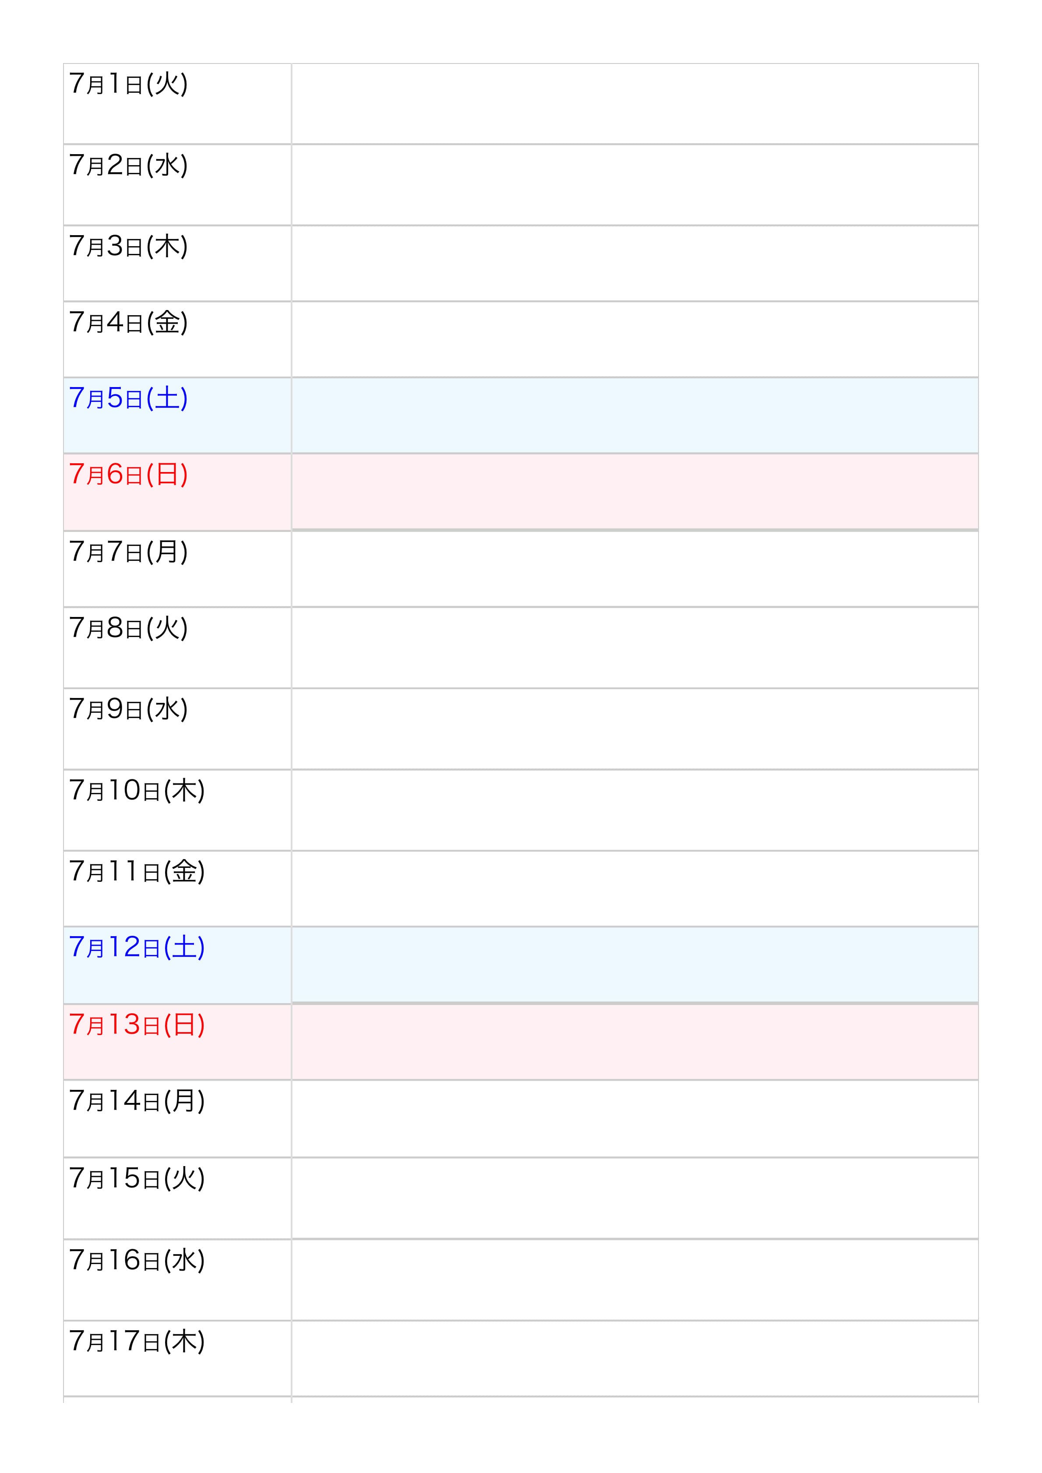Click the 7月1日(火) date cell
The width and height of the screenshot is (1042, 1473).
pyautogui.click(x=128, y=84)
